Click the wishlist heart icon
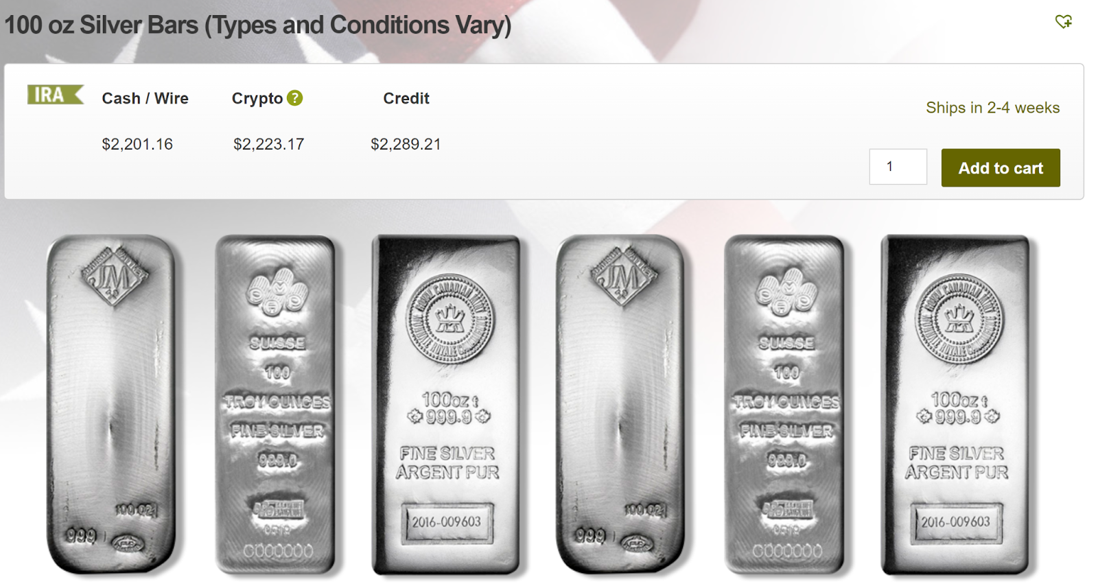 (1063, 21)
